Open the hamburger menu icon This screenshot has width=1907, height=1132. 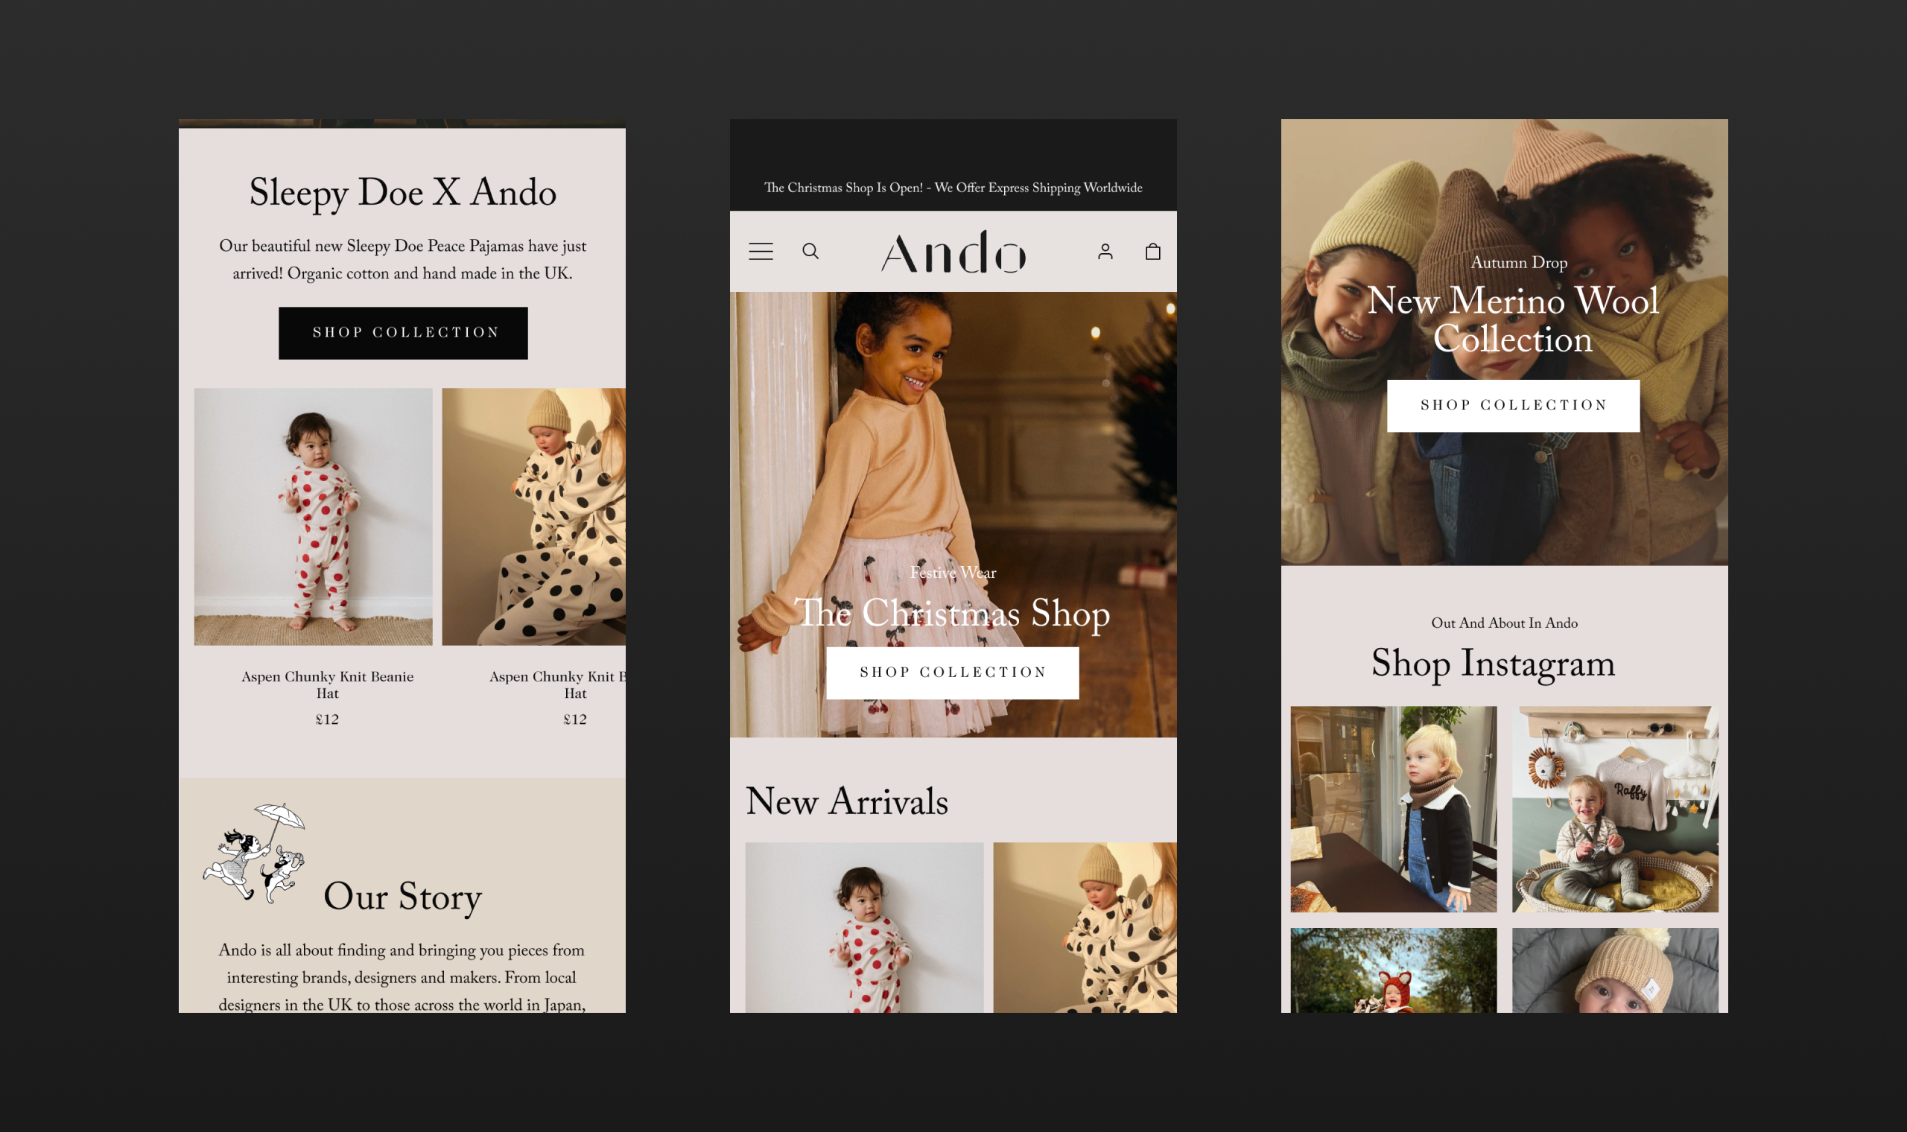coord(761,251)
